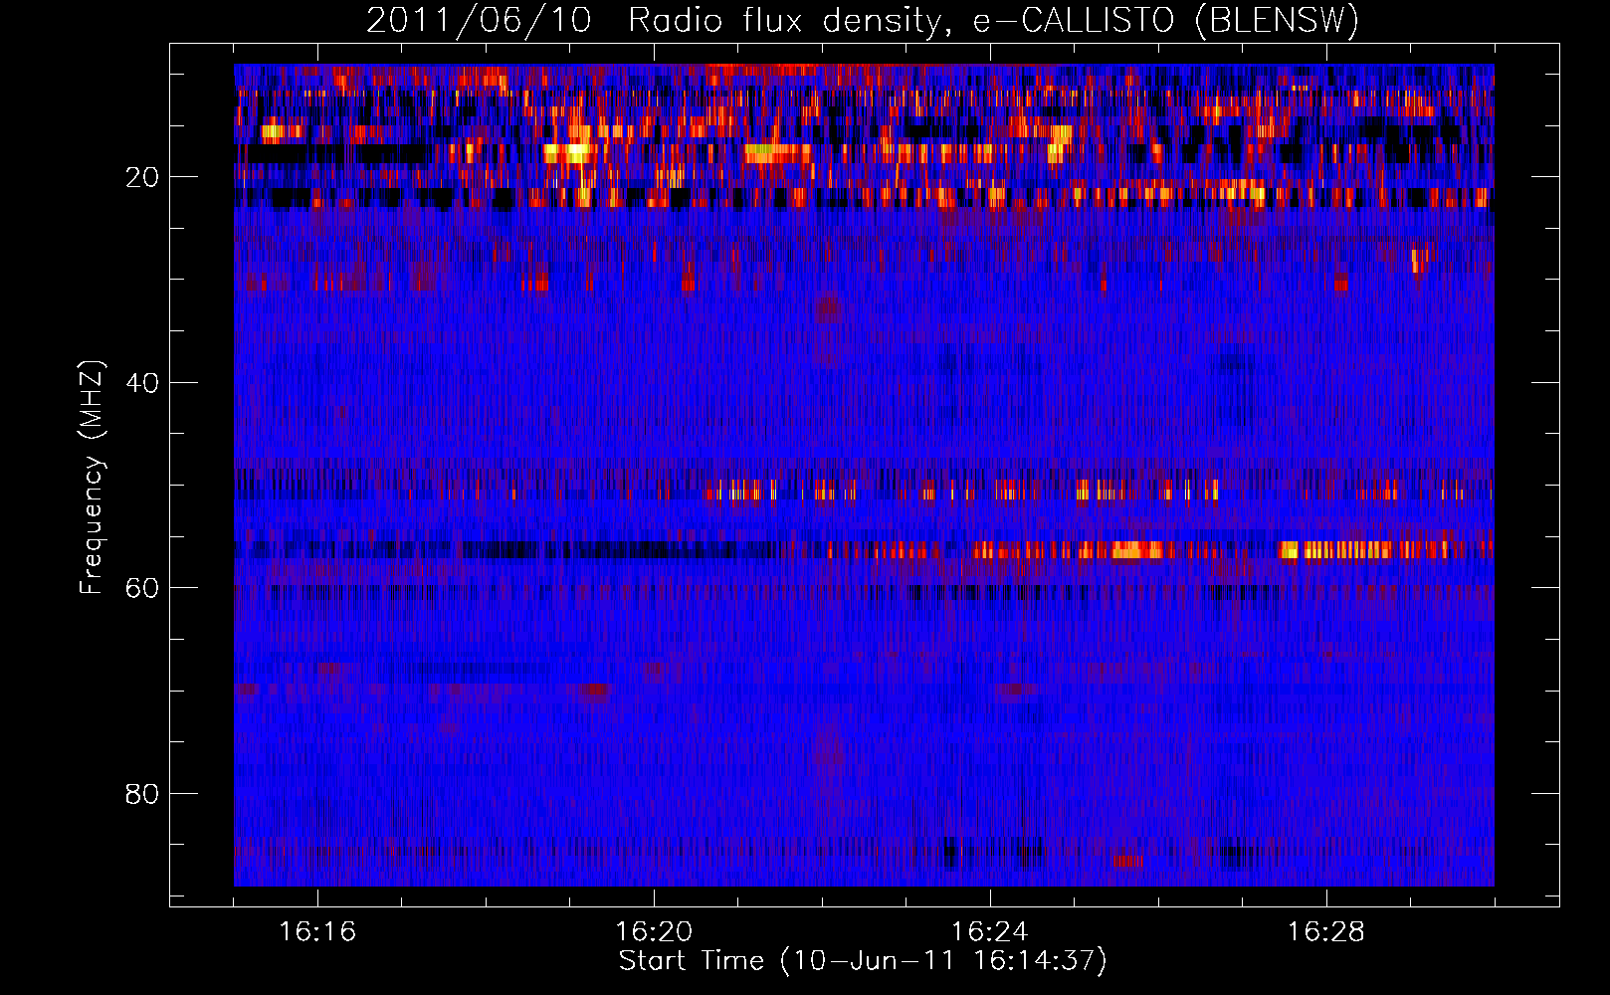Click the 16:24 time tick label
This screenshot has height=995, width=1610.
tap(990, 931)
